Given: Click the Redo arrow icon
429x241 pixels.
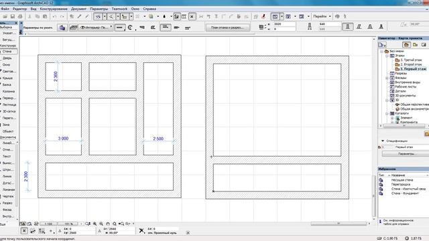Looking at the screenshot, I should click(62, 16).
